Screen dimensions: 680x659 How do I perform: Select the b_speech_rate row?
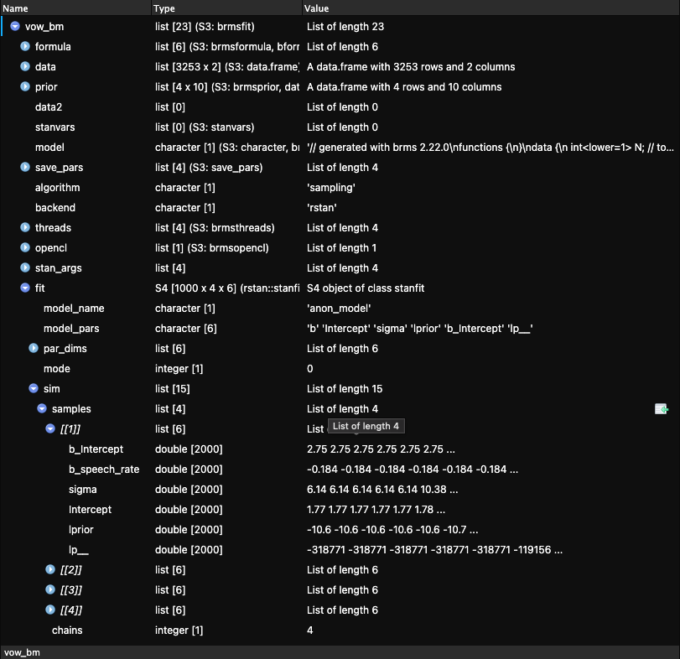340,470
